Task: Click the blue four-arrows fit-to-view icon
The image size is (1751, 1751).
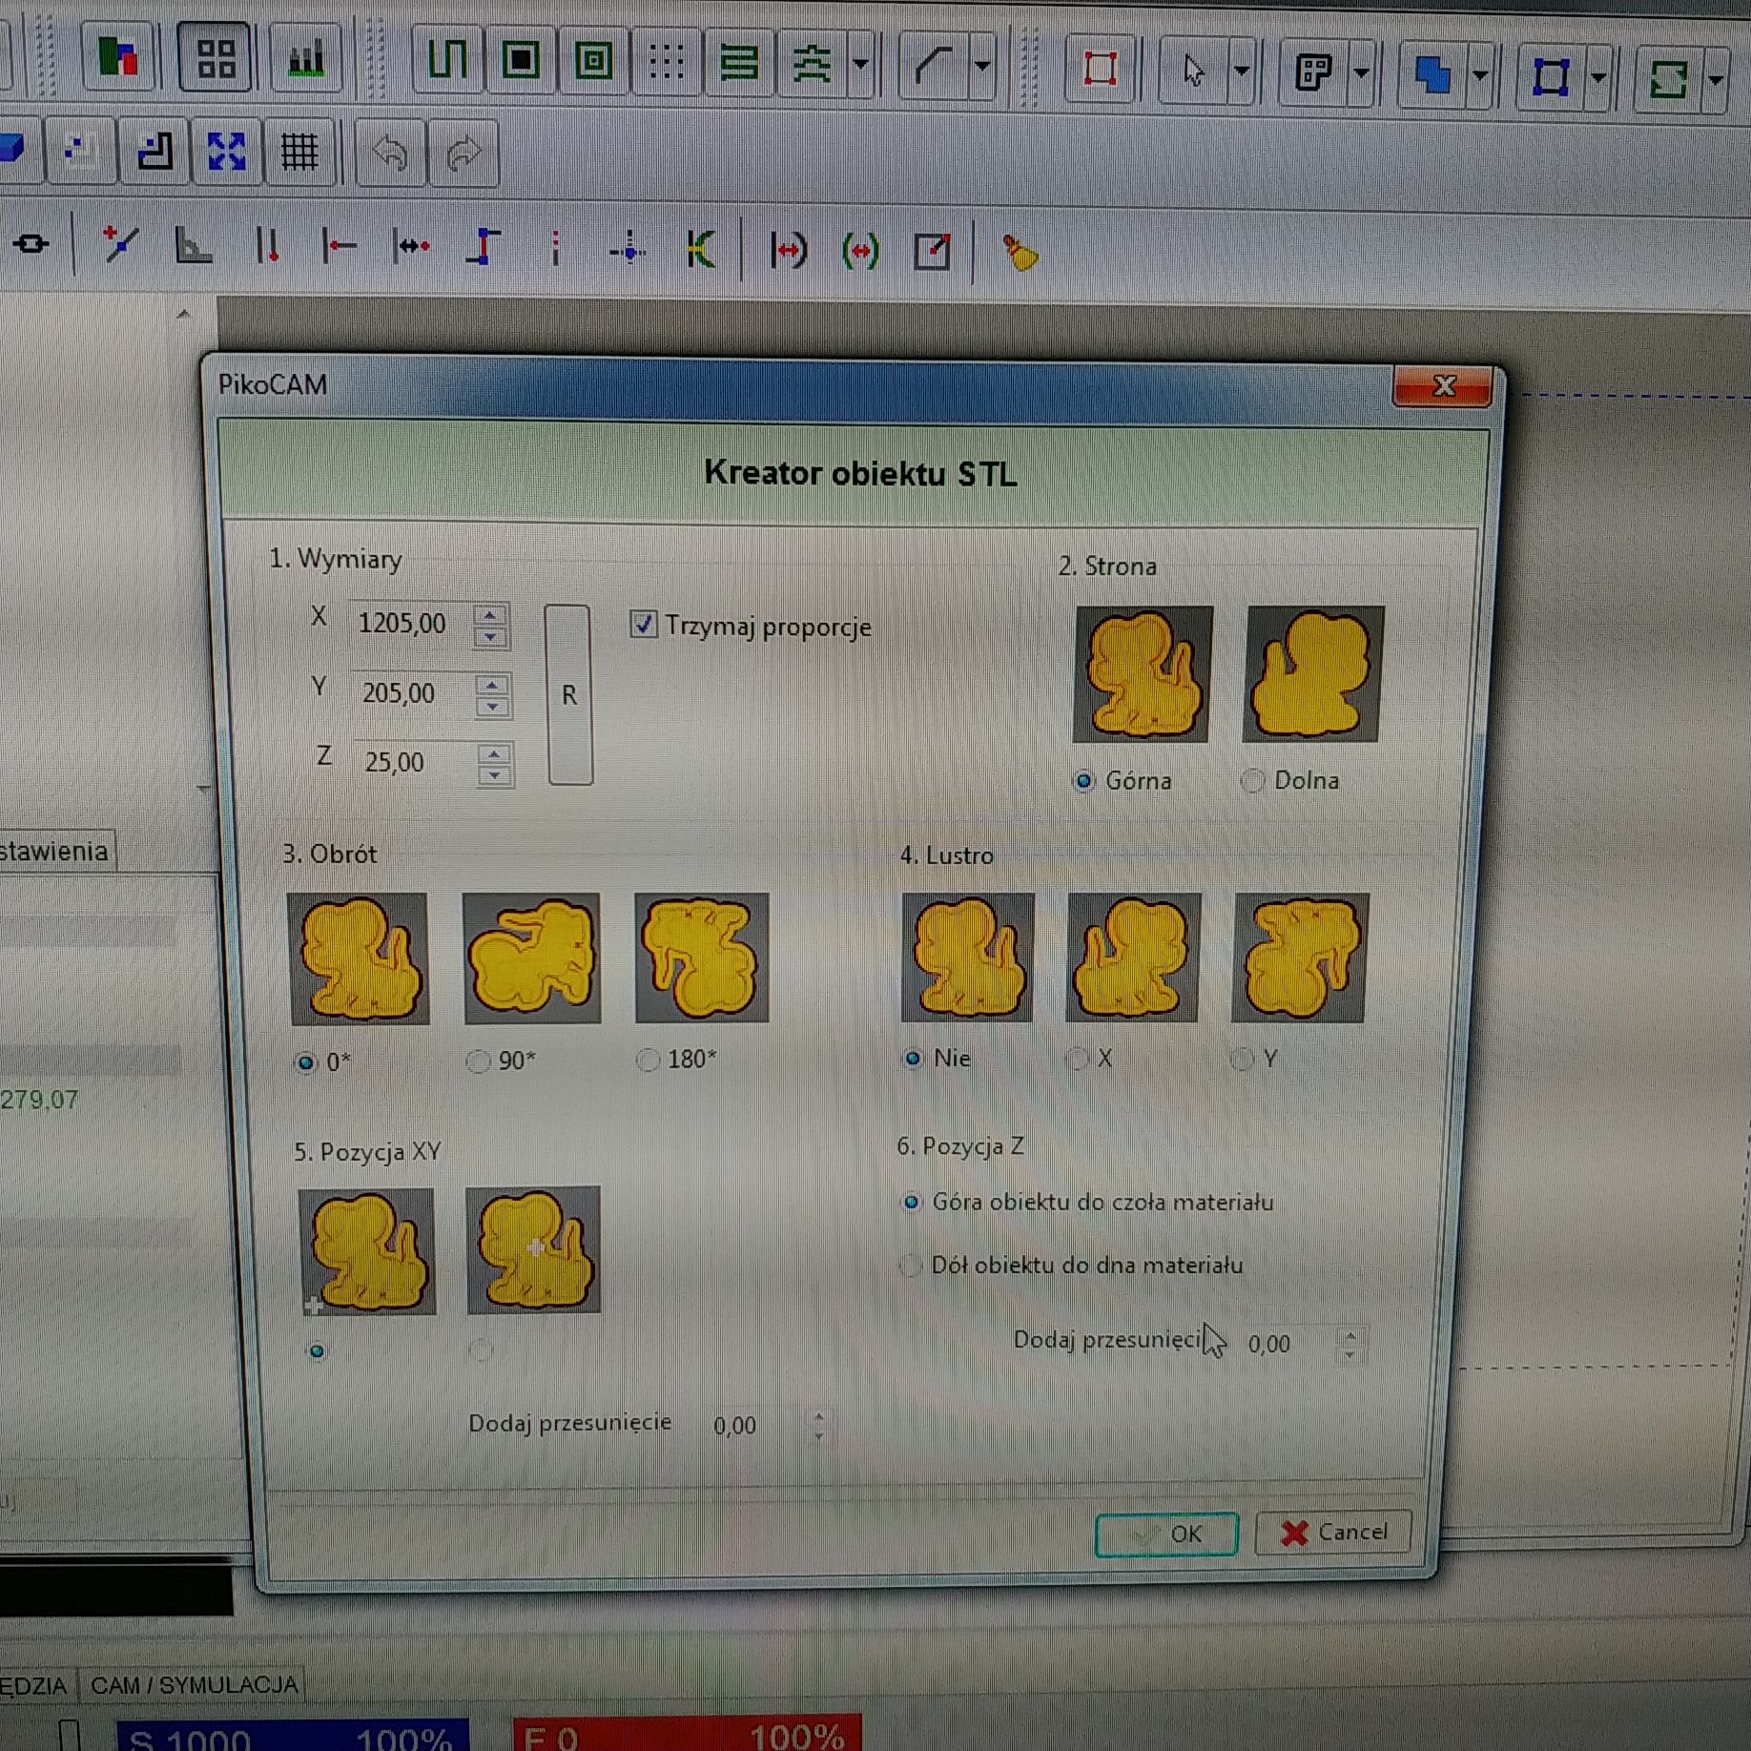Action: point(227,151)
